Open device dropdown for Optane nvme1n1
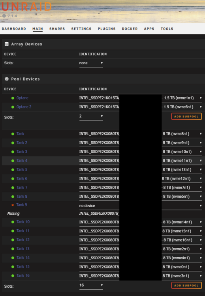The width and height of the screenshot is (205, 296). click(x=141, y=98)
